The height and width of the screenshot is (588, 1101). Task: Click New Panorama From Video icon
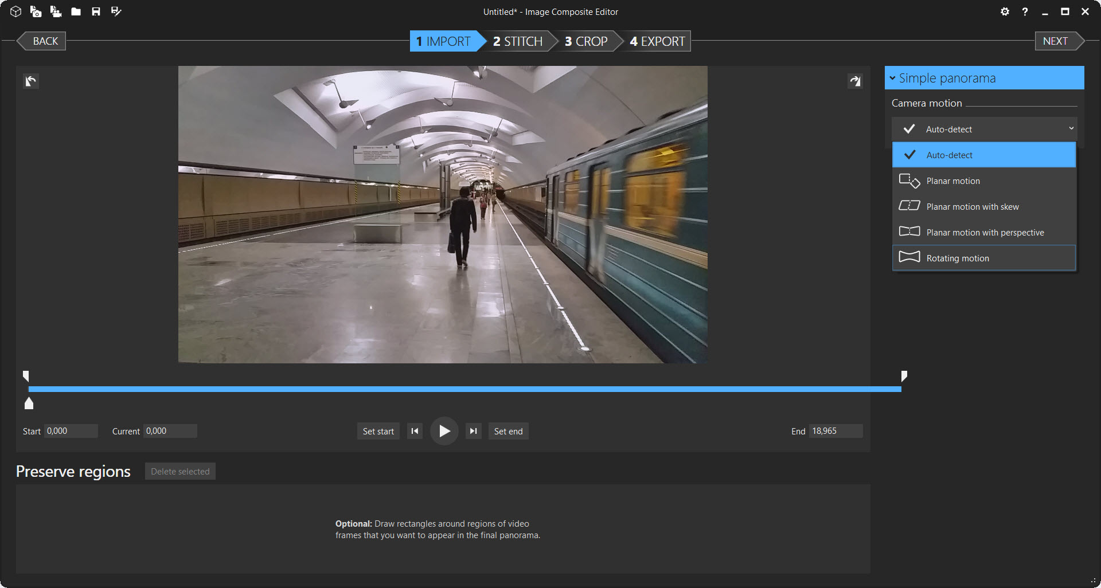(x=56, y=11)
